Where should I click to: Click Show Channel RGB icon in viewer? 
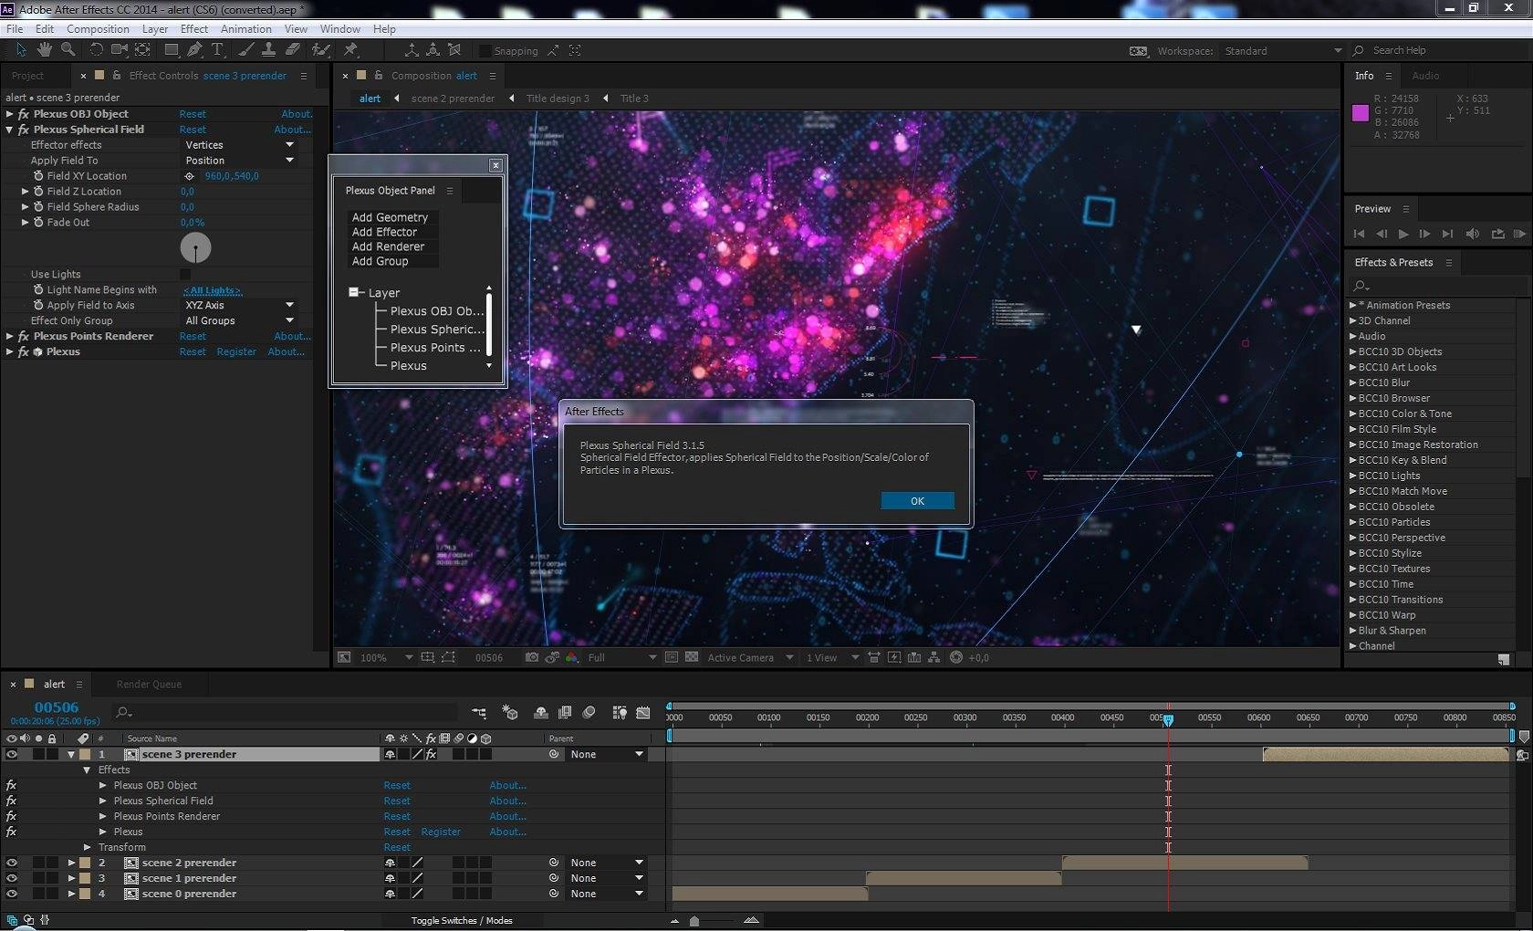[572, 657]
